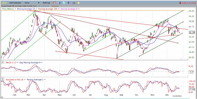Click the red alarm clock alert icon
The width and height of the screenshot is (197, 99).
tap(54, 3)
